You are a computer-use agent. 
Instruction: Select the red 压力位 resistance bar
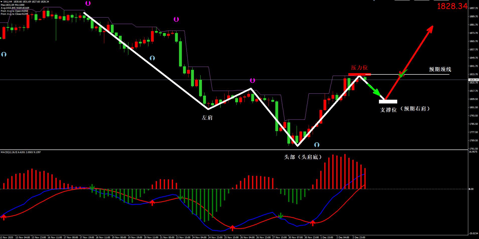click(359, 74)
